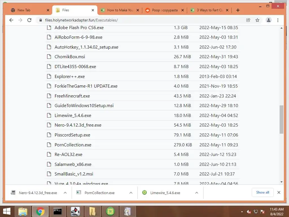The image size is (289, 217).
Task: Click file icon beside FreeMinecraft.exe
Action: pos(49,96)
